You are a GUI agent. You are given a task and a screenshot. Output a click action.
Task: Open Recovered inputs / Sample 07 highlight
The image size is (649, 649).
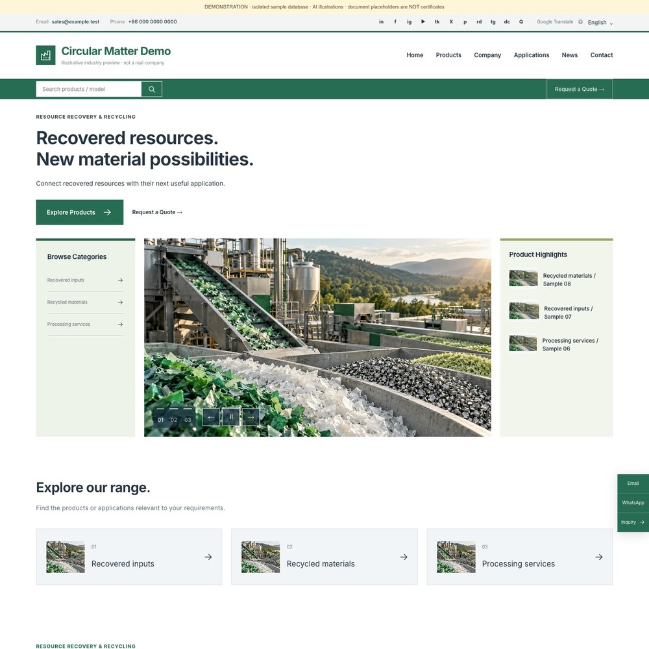tap(556, 312)
